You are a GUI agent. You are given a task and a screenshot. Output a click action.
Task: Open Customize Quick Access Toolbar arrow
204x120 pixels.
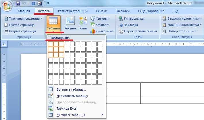click(48, 3)
